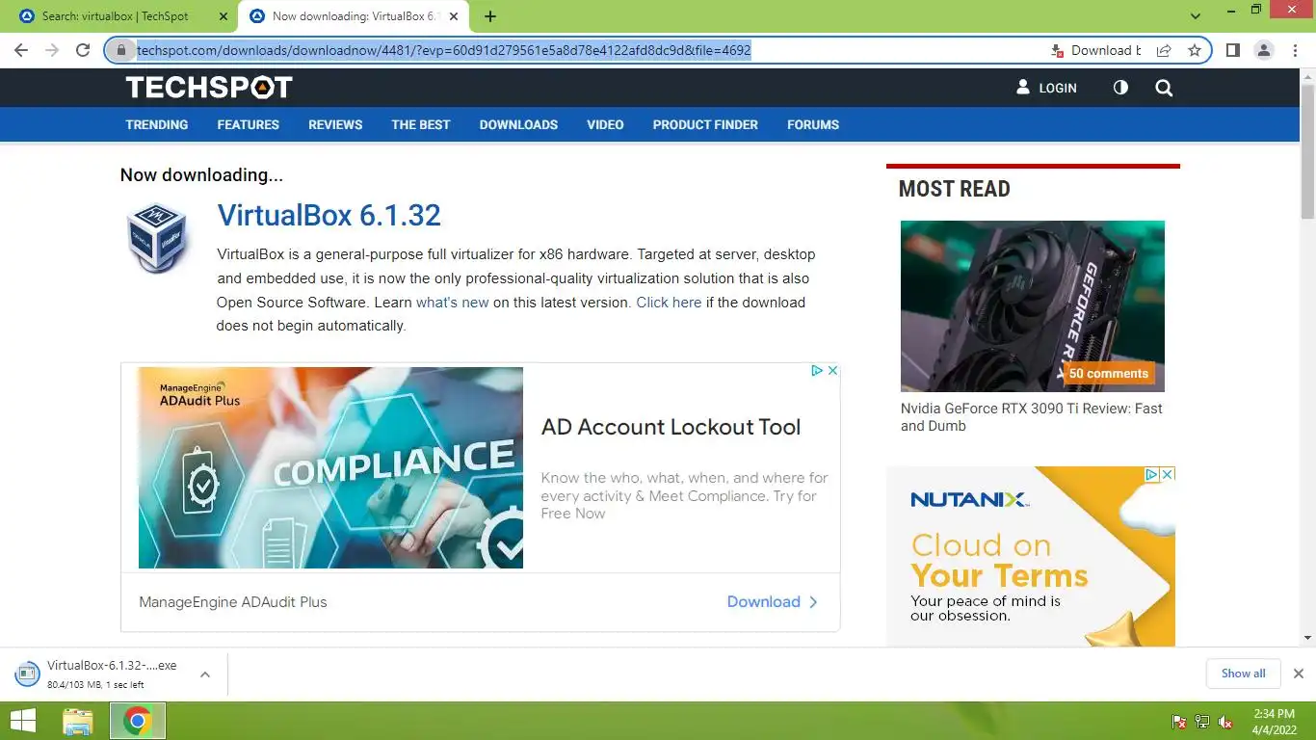Click the TechSpot search magnifier icon
Image resolution: width=1316 pixels, height=740 pixels.
(1164, 88)
